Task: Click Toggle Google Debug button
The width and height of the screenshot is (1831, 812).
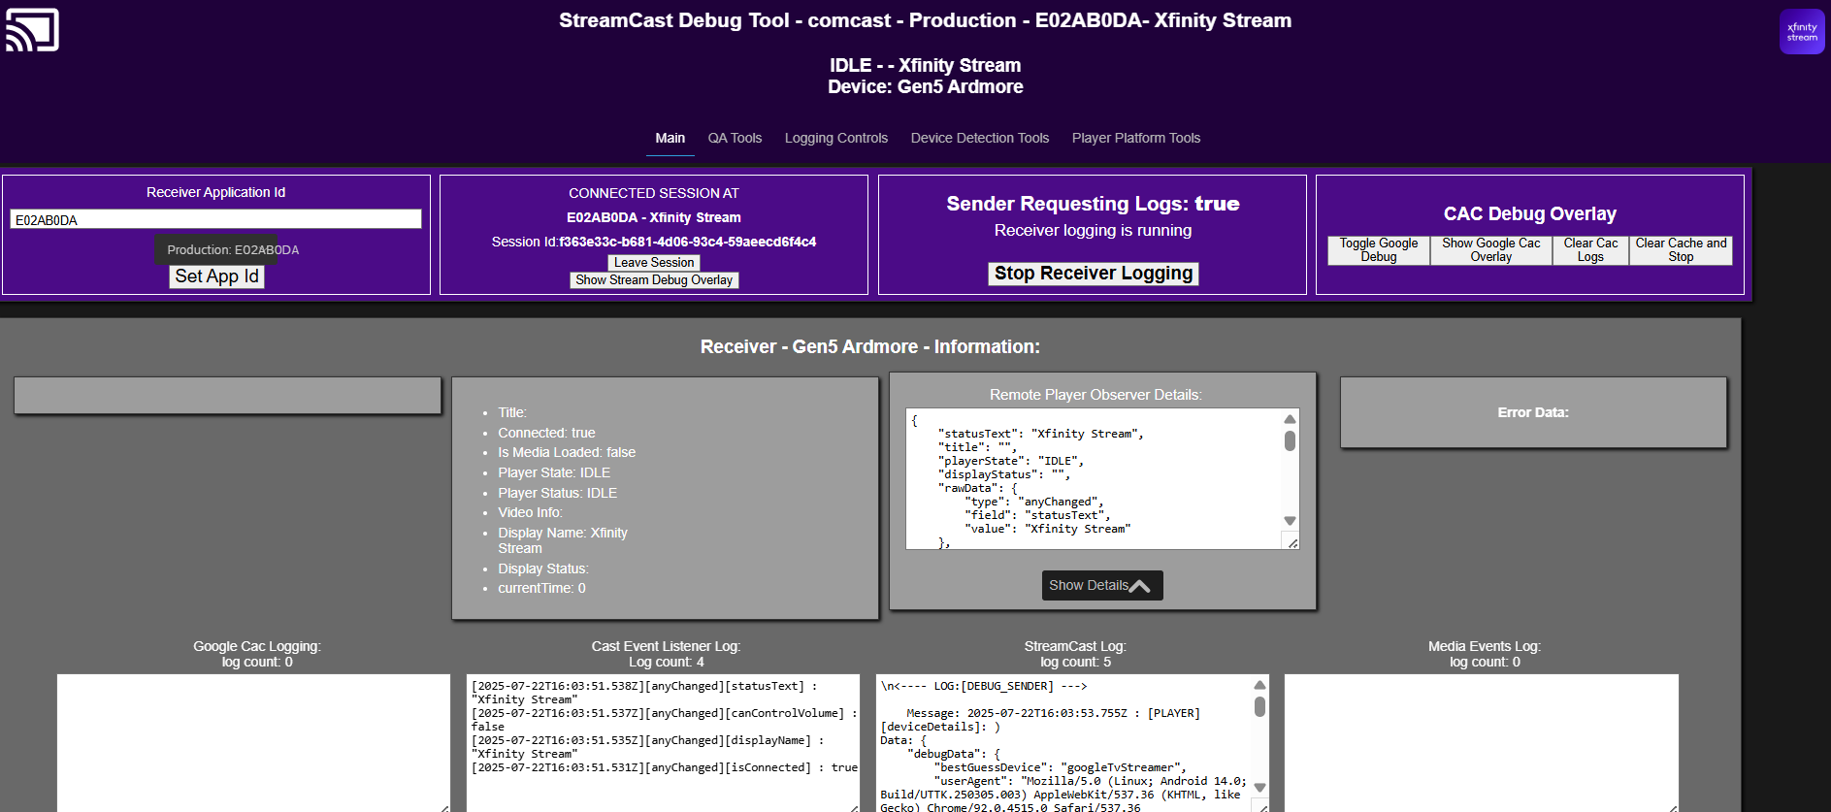Action: [1379, 250]
